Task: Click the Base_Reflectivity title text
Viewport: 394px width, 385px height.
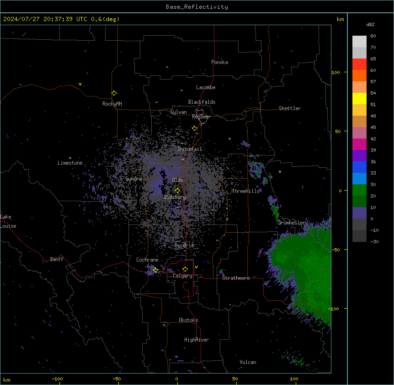Action: pyautogui.click(x=197, y=7)
